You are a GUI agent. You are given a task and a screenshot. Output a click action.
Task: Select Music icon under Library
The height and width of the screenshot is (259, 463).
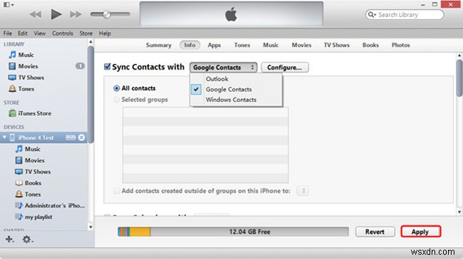(12, 55)
